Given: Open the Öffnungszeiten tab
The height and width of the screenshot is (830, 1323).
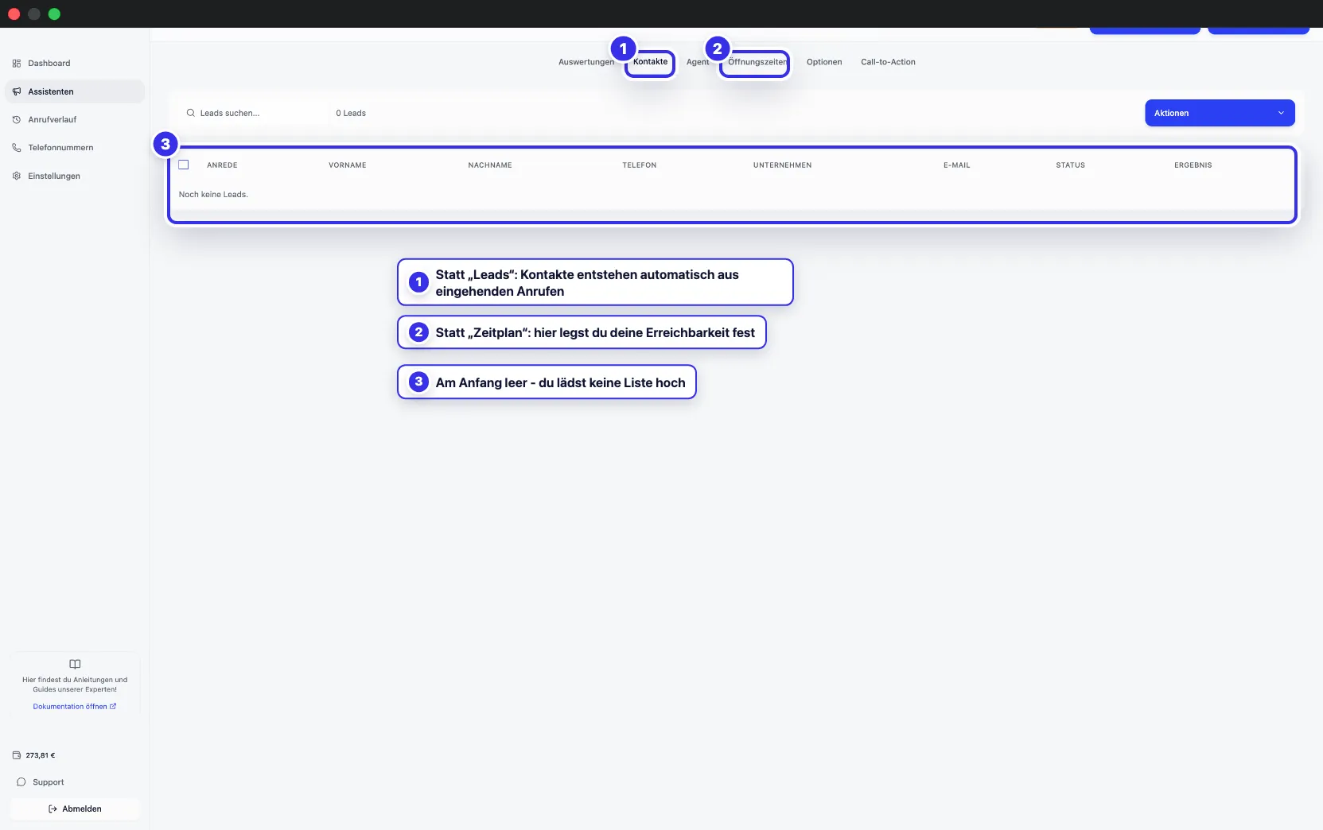Looking at the screenshot, I should pyautogui.click(x=757, y=62).
